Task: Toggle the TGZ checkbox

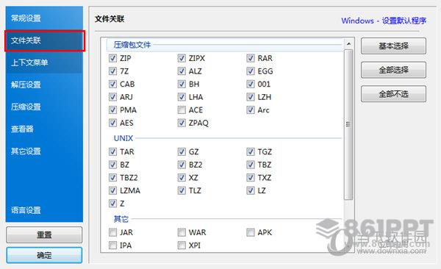Action: point(251,152)
